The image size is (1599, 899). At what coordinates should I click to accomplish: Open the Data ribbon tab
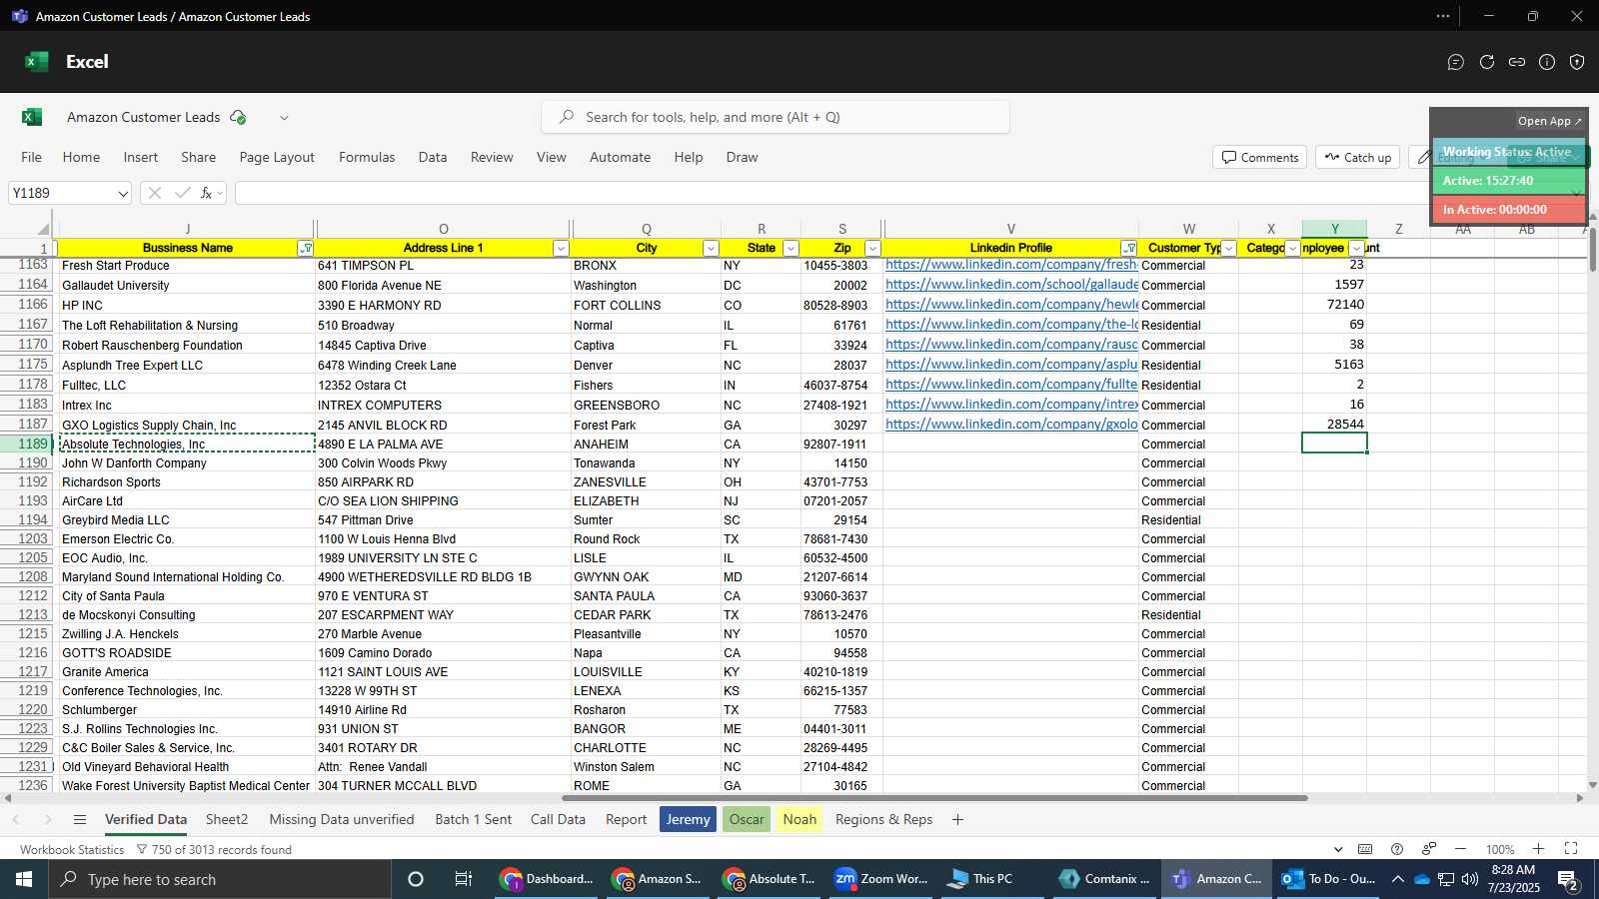433,157
